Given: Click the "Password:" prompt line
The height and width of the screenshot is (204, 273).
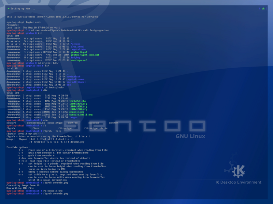Looking at the screenshot, I should pyautogui.click(x=13, y=25).
